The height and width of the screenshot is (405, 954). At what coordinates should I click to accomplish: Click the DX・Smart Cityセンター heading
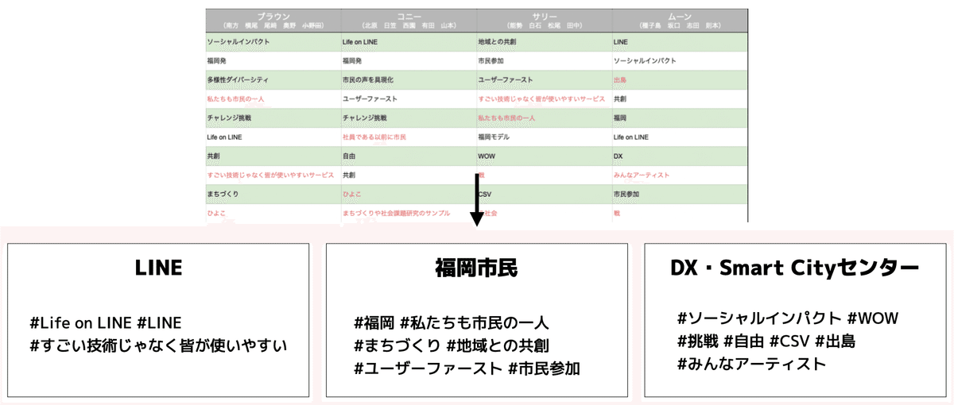click(x=795, y=268)
